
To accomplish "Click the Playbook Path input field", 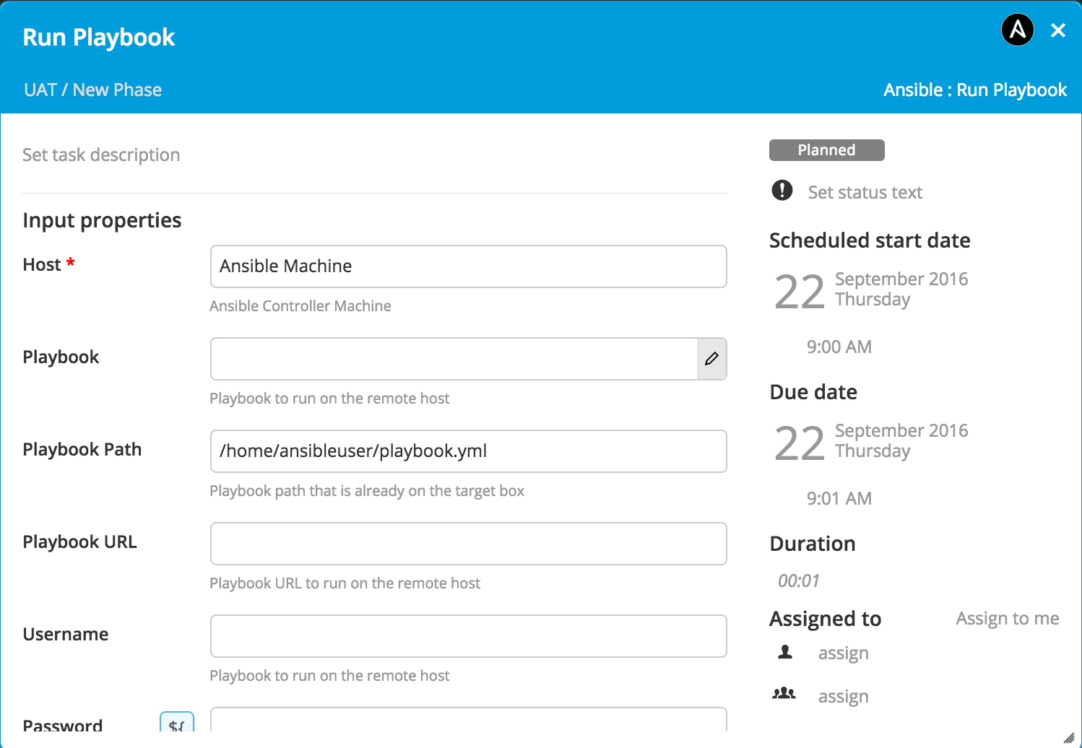I will (x=469, y=451).
